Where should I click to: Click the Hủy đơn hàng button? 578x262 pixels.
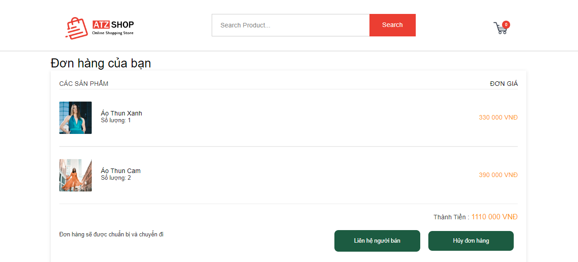click(x=471, y=241)
